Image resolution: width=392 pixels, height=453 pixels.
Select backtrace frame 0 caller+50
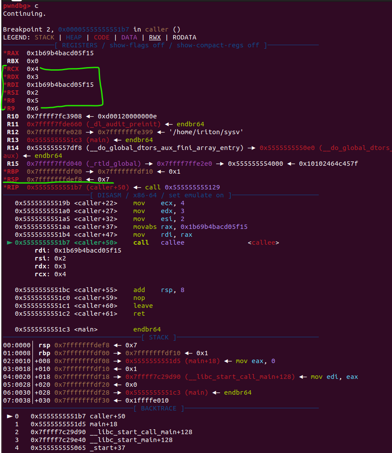coord(66,416)
